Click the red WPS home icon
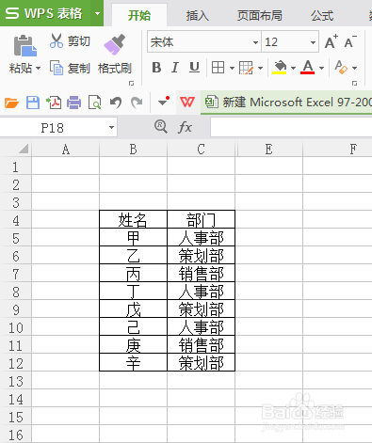 pos(187,102)
